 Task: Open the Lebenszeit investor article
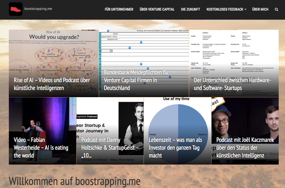pyautogui.click(x=175, y=147)
